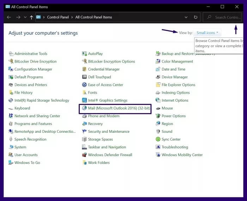Go up one level with Up arrow
The width and height of the screenshot is (247, 201).
point(31,17)
